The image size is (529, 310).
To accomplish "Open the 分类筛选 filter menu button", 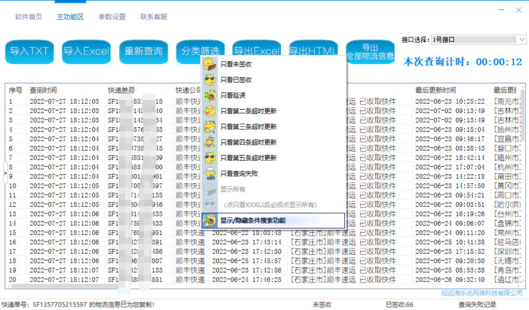I will point(200,52).
